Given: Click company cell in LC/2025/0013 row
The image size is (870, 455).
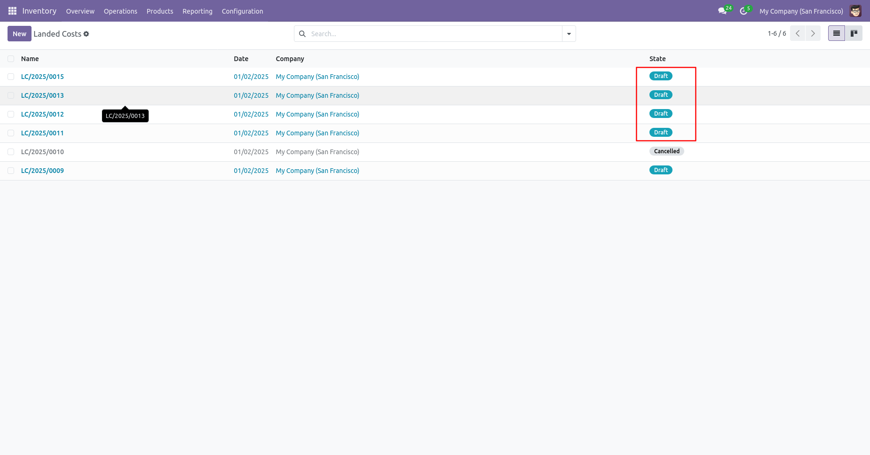Looking at the screenshot, I should click(317, 95).
